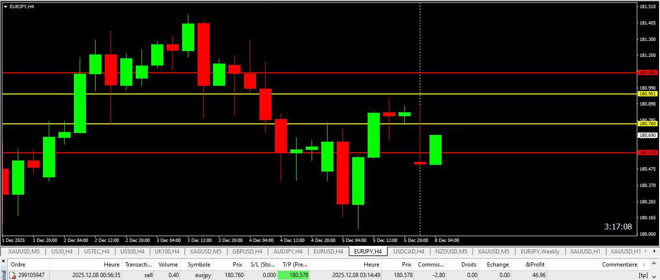Viewport: 660px width, 280px height.
Task: Select the GBPUSD,H4 chart tab
Action: 247,252
